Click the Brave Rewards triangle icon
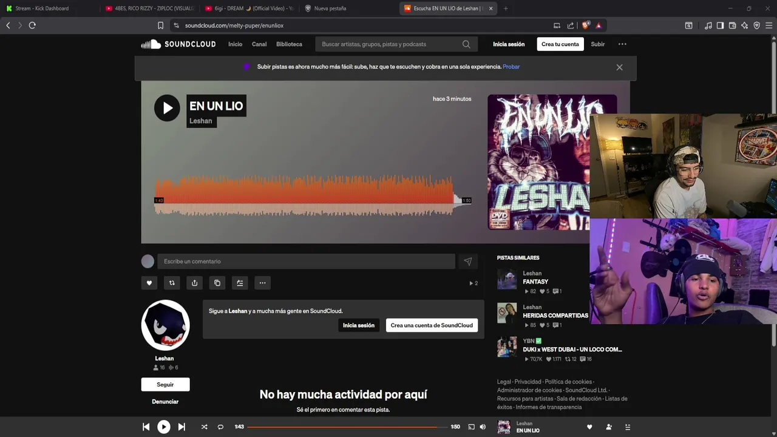 [599, 25]
